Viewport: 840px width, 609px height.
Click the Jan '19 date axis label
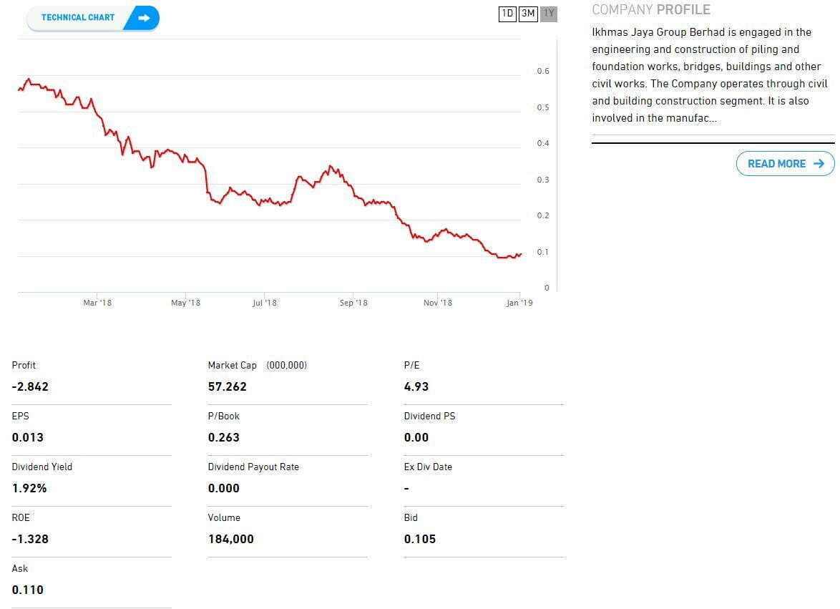pos(519,303)
